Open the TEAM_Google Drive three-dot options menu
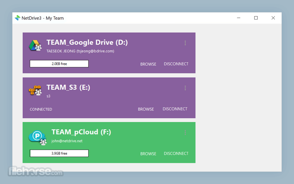This screenshot has width=294, height=184. (185, 43)
